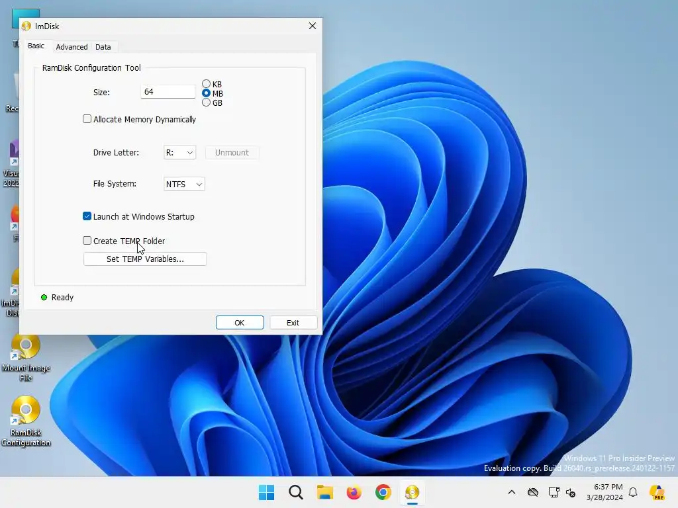Uncheck Launch at Windows Startup

[x=87, y=216]
